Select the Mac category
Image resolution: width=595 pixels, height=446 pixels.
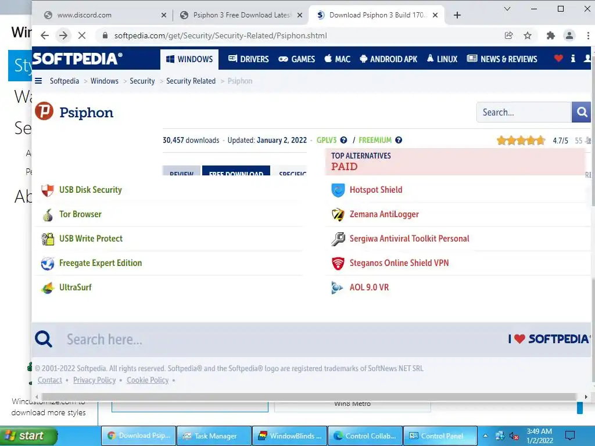(x=337, y=59)
